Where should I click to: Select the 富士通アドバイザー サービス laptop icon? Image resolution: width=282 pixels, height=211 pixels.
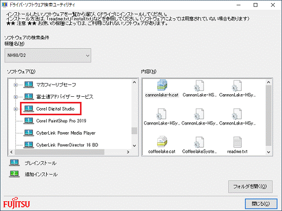click(x=29, y=97)
